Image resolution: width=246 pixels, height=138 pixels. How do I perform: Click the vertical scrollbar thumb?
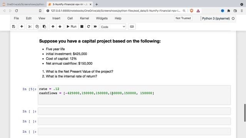coord(245,112)
